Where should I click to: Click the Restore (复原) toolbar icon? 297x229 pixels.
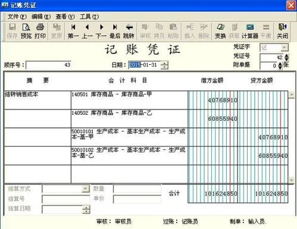point(57,32)
